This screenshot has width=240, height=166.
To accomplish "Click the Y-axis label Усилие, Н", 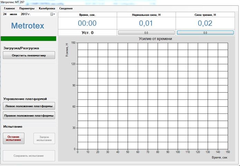I will click(67, 50).
